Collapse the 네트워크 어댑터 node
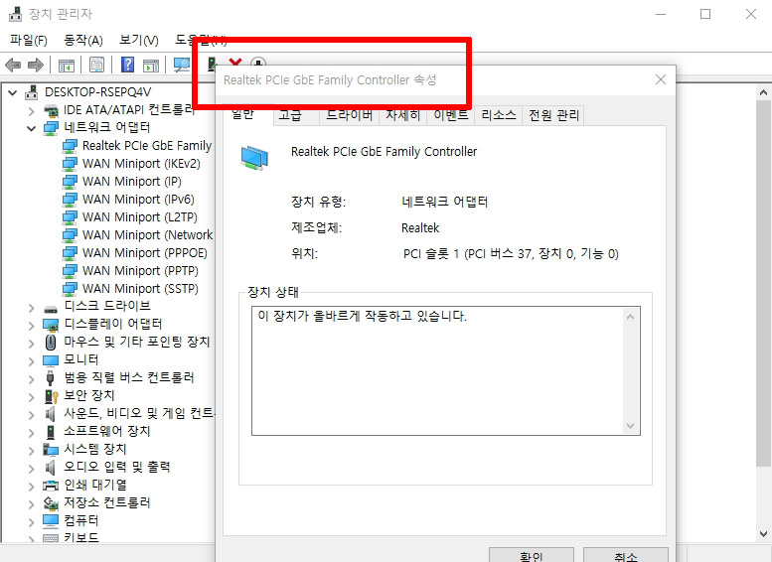This screenshot has width=772, height=562. pyautogui.click(x=32, y=128)
